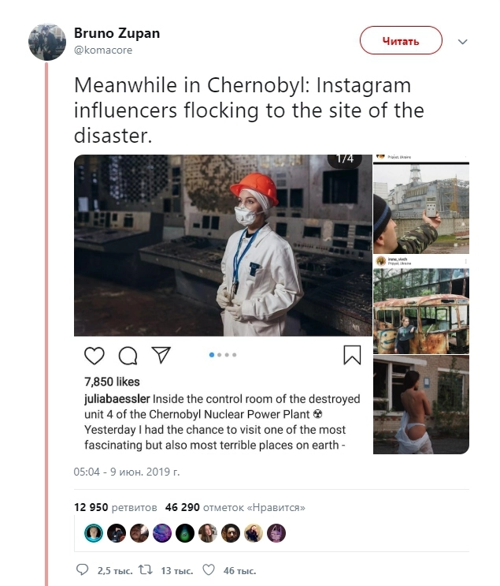Open the tweet options chevron menu
The width and height of the screenshot is (500, 586).
(x=463, y=41)
